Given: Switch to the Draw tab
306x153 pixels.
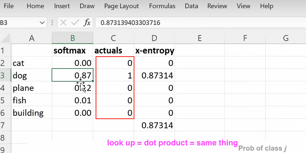Looking at the screenshot, I should (x=87, y=6).
